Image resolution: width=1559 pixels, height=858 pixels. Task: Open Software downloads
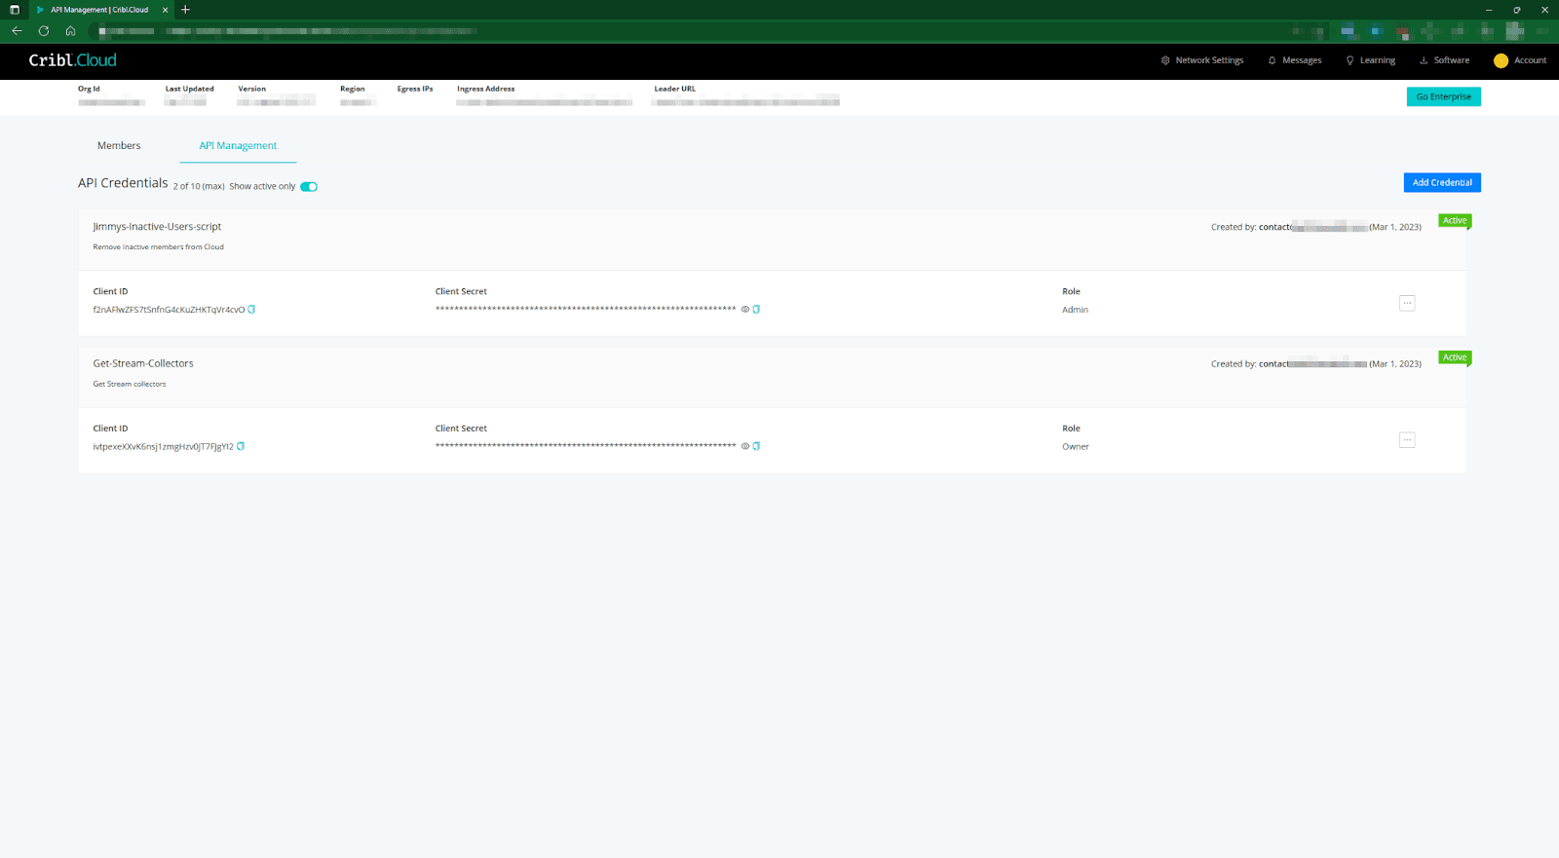click(x=1444, y=60)
